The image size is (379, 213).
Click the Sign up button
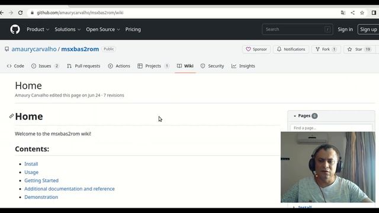point(368,30)
